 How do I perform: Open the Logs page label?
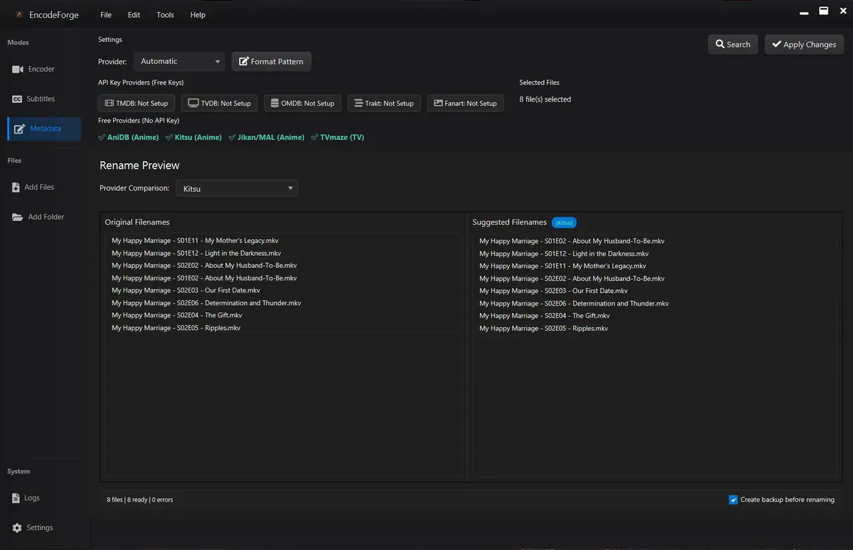(x=32, y=498)
